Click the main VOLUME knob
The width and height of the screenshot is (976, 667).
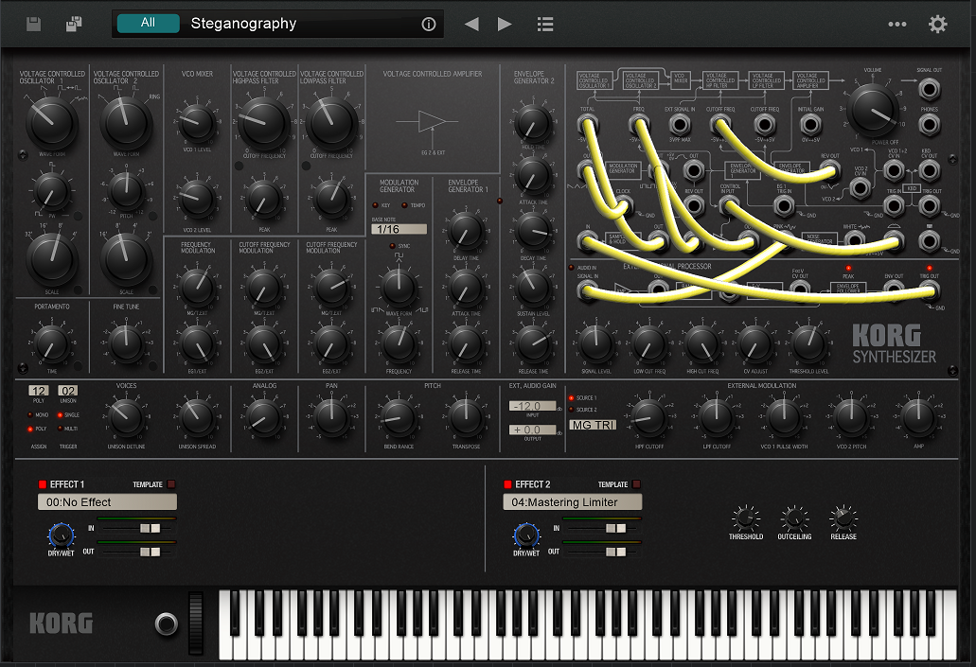point(873,110)
